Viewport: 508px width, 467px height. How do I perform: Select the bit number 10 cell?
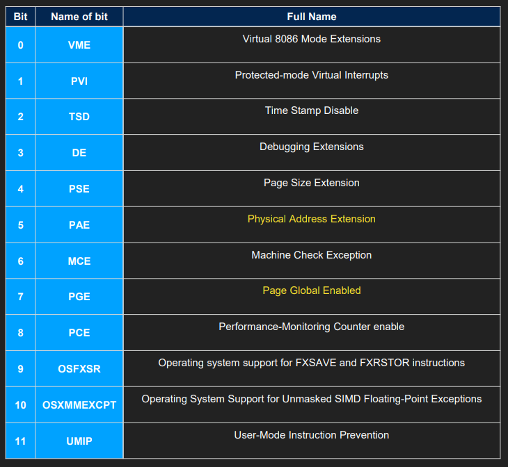[20, 405]
